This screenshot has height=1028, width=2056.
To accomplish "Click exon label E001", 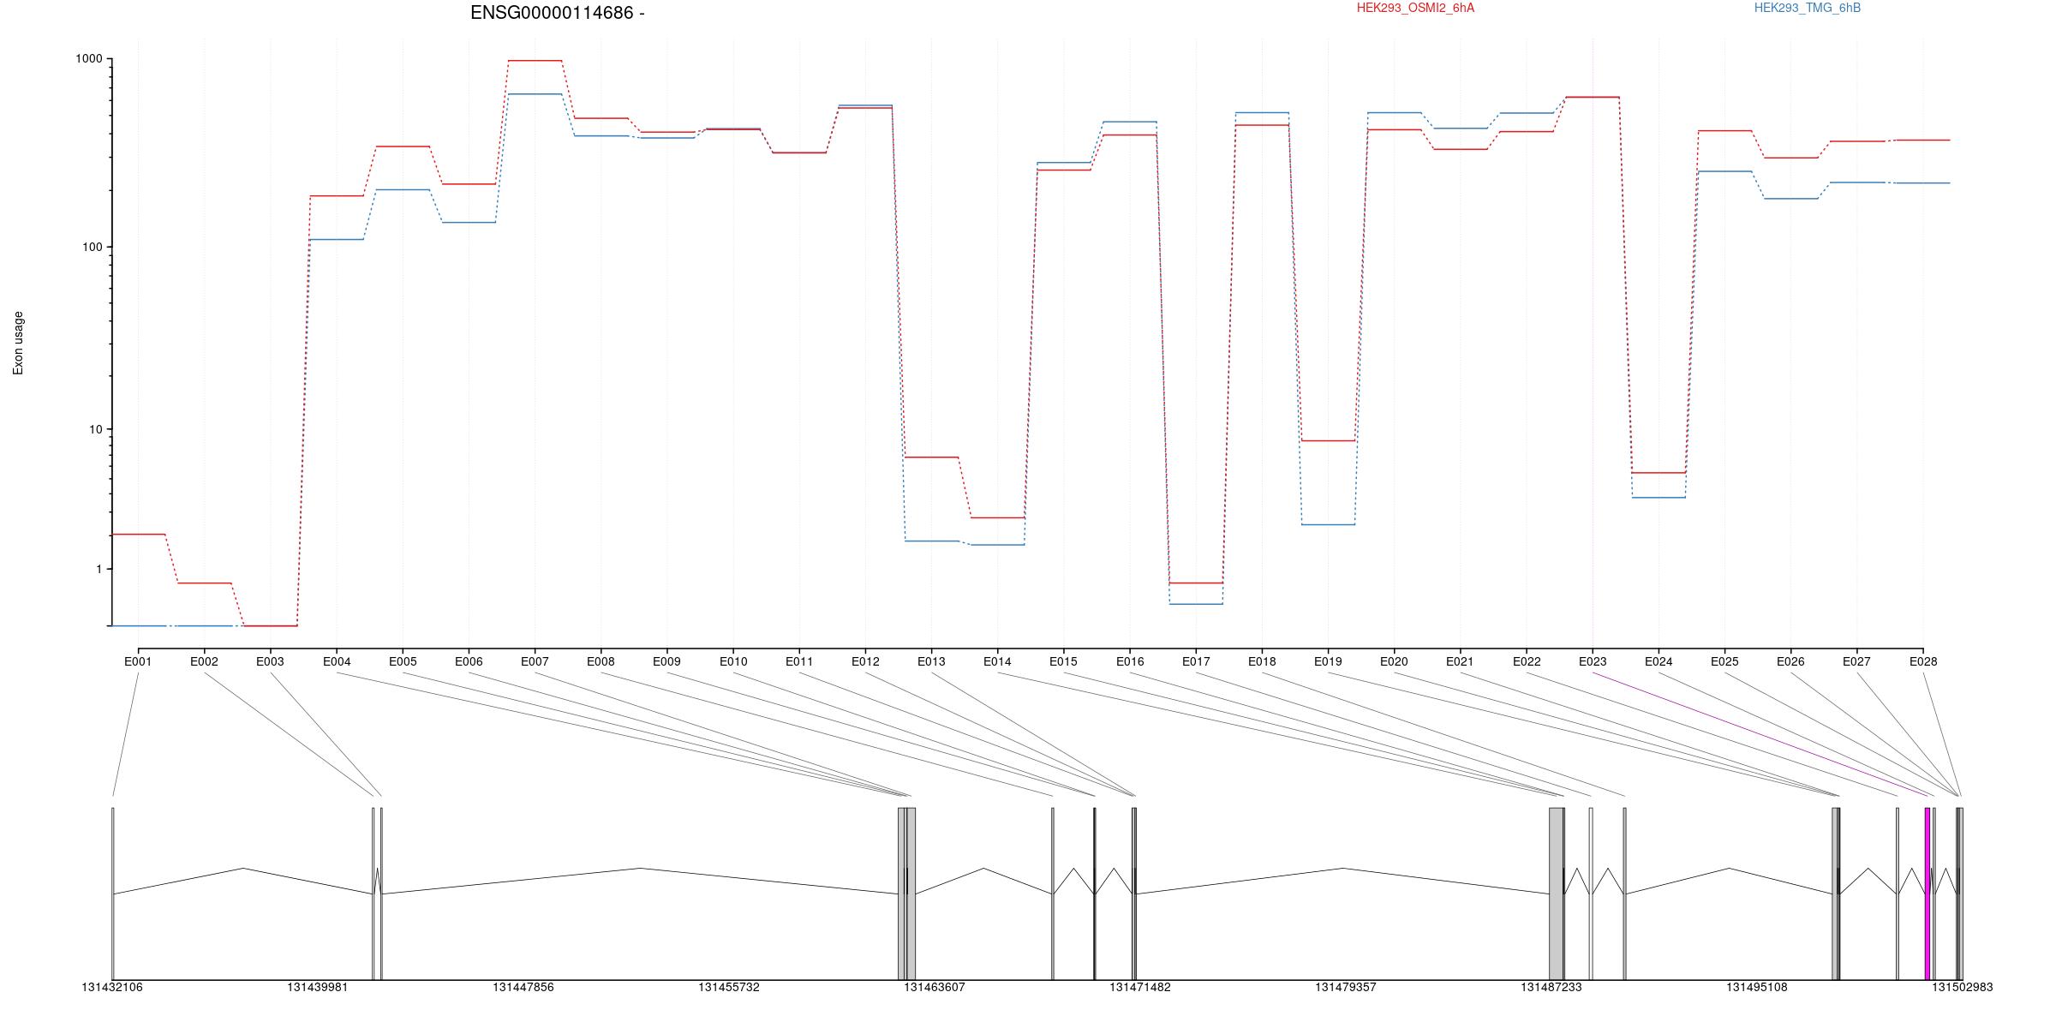I will point(138,661).
